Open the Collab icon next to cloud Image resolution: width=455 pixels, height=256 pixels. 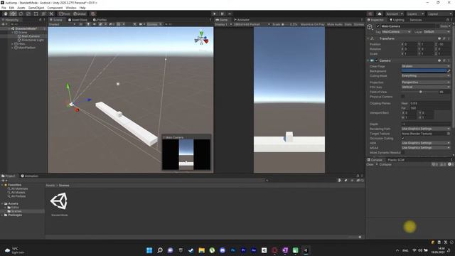[x=370, y=14]
